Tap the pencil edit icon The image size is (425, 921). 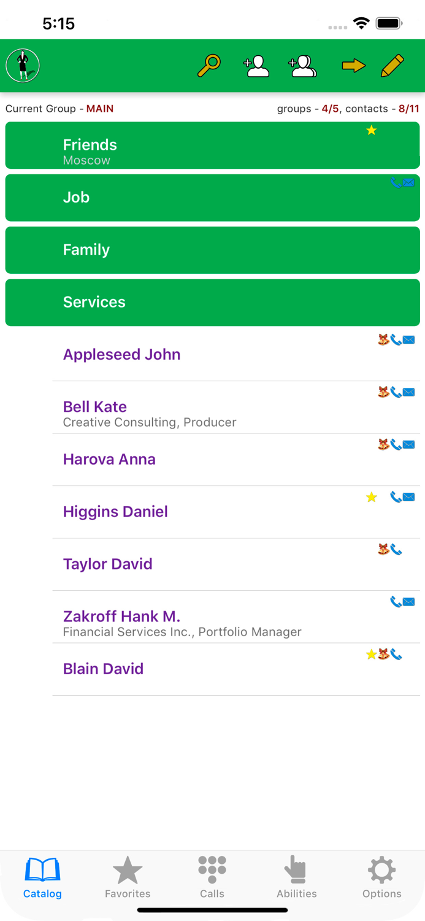(x=393, y=64)
